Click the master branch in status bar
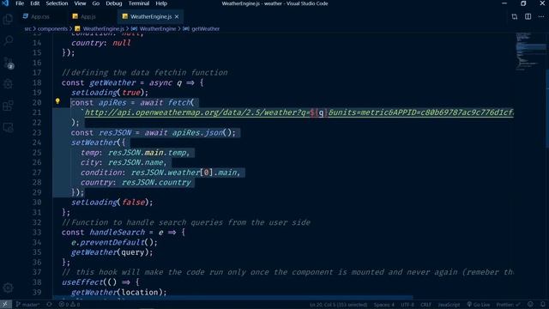Image resolution: width=549 pixels, height=309 pixels. click(x=27, y=305)
